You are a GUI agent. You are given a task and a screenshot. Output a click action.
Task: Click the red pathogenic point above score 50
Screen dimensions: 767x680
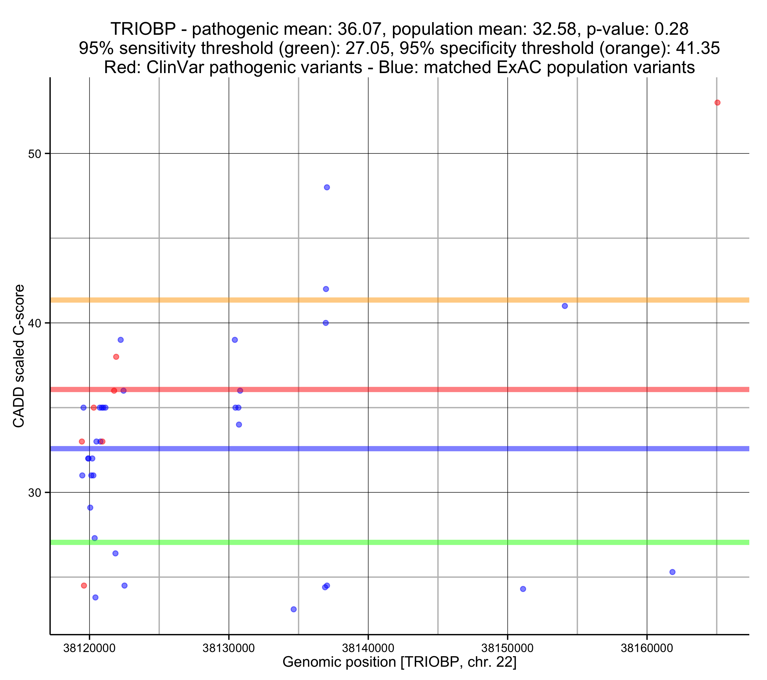pos(717,103)
